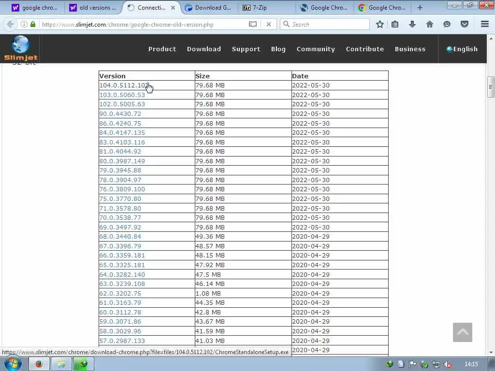Download Chrome version 104.0.5112.102

tap(124, 86)
